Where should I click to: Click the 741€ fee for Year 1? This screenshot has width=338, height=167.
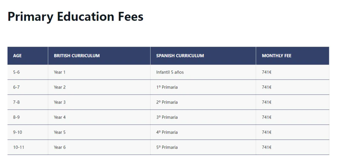[293, 72]
